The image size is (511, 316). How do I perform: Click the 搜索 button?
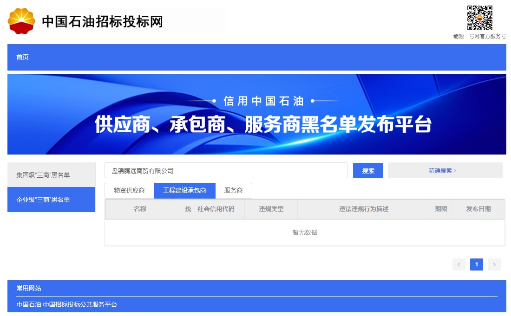coord(368,171)
